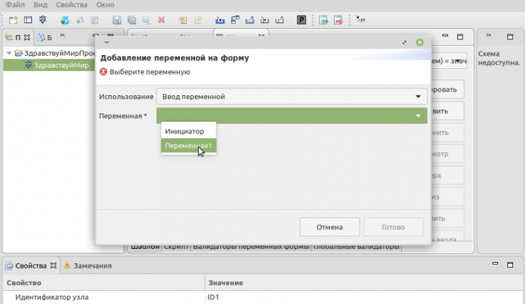Screen dimensions: 525x304
Task: Open the Окно menu
Action: tap(105, 5)
